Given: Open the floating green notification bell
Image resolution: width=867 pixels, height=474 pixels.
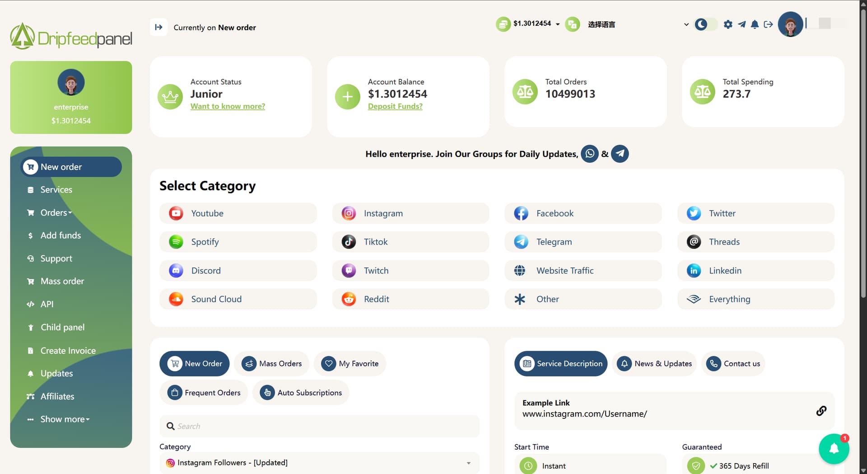Looking at the screenshot, I should (x=834, y=449).
